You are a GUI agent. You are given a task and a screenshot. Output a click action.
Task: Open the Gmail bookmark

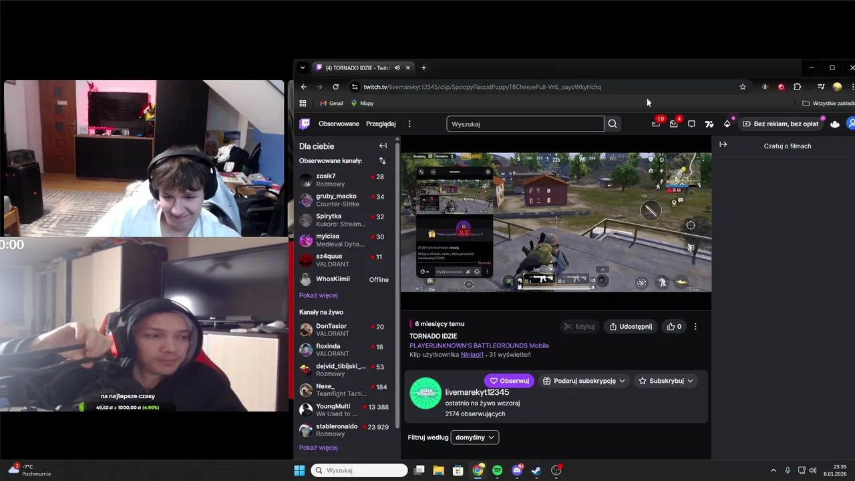(x=331, y=104)
